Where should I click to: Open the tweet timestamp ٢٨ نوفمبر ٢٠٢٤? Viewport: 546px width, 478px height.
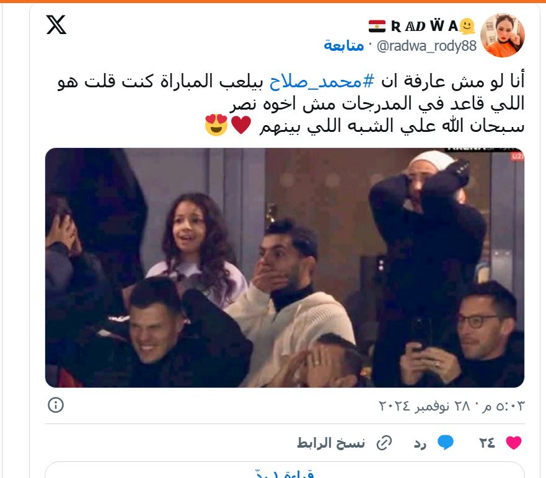(451, 406)
